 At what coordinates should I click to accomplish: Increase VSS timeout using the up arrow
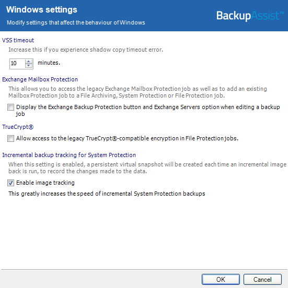tap(29, 62)
